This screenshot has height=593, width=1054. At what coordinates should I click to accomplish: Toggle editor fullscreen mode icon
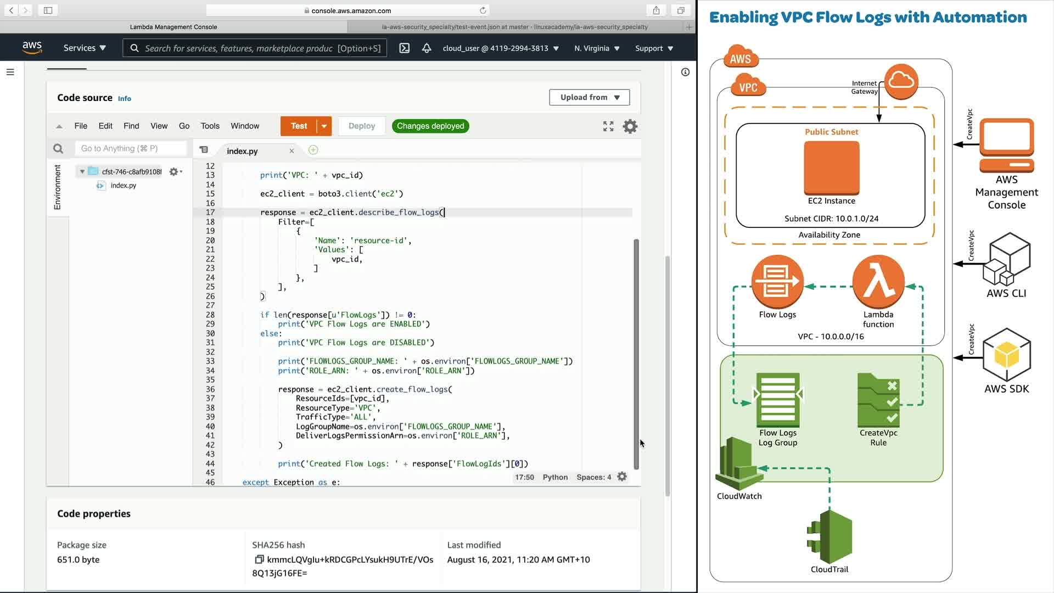pyautogui.click(x=608, y=126)
